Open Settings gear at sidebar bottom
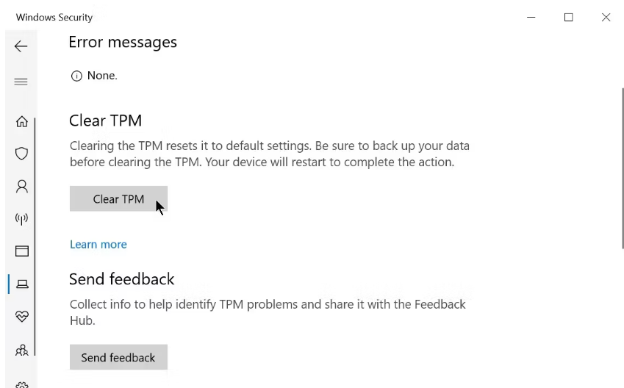Image resolution: width=624 pixels, height=388 pixels. pos(22,384)
